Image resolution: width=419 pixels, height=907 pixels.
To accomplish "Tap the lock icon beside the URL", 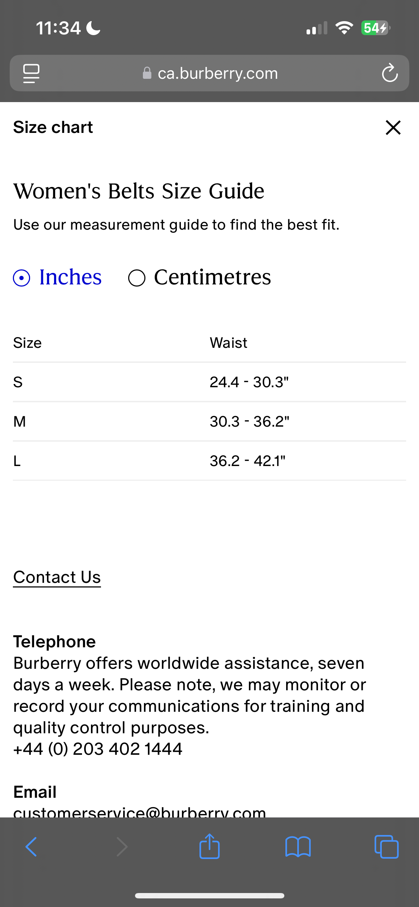I will click(147, 73).
